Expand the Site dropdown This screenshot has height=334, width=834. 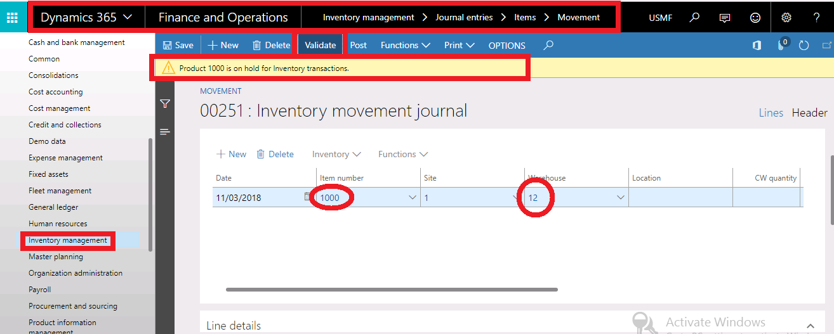point(517,198)
